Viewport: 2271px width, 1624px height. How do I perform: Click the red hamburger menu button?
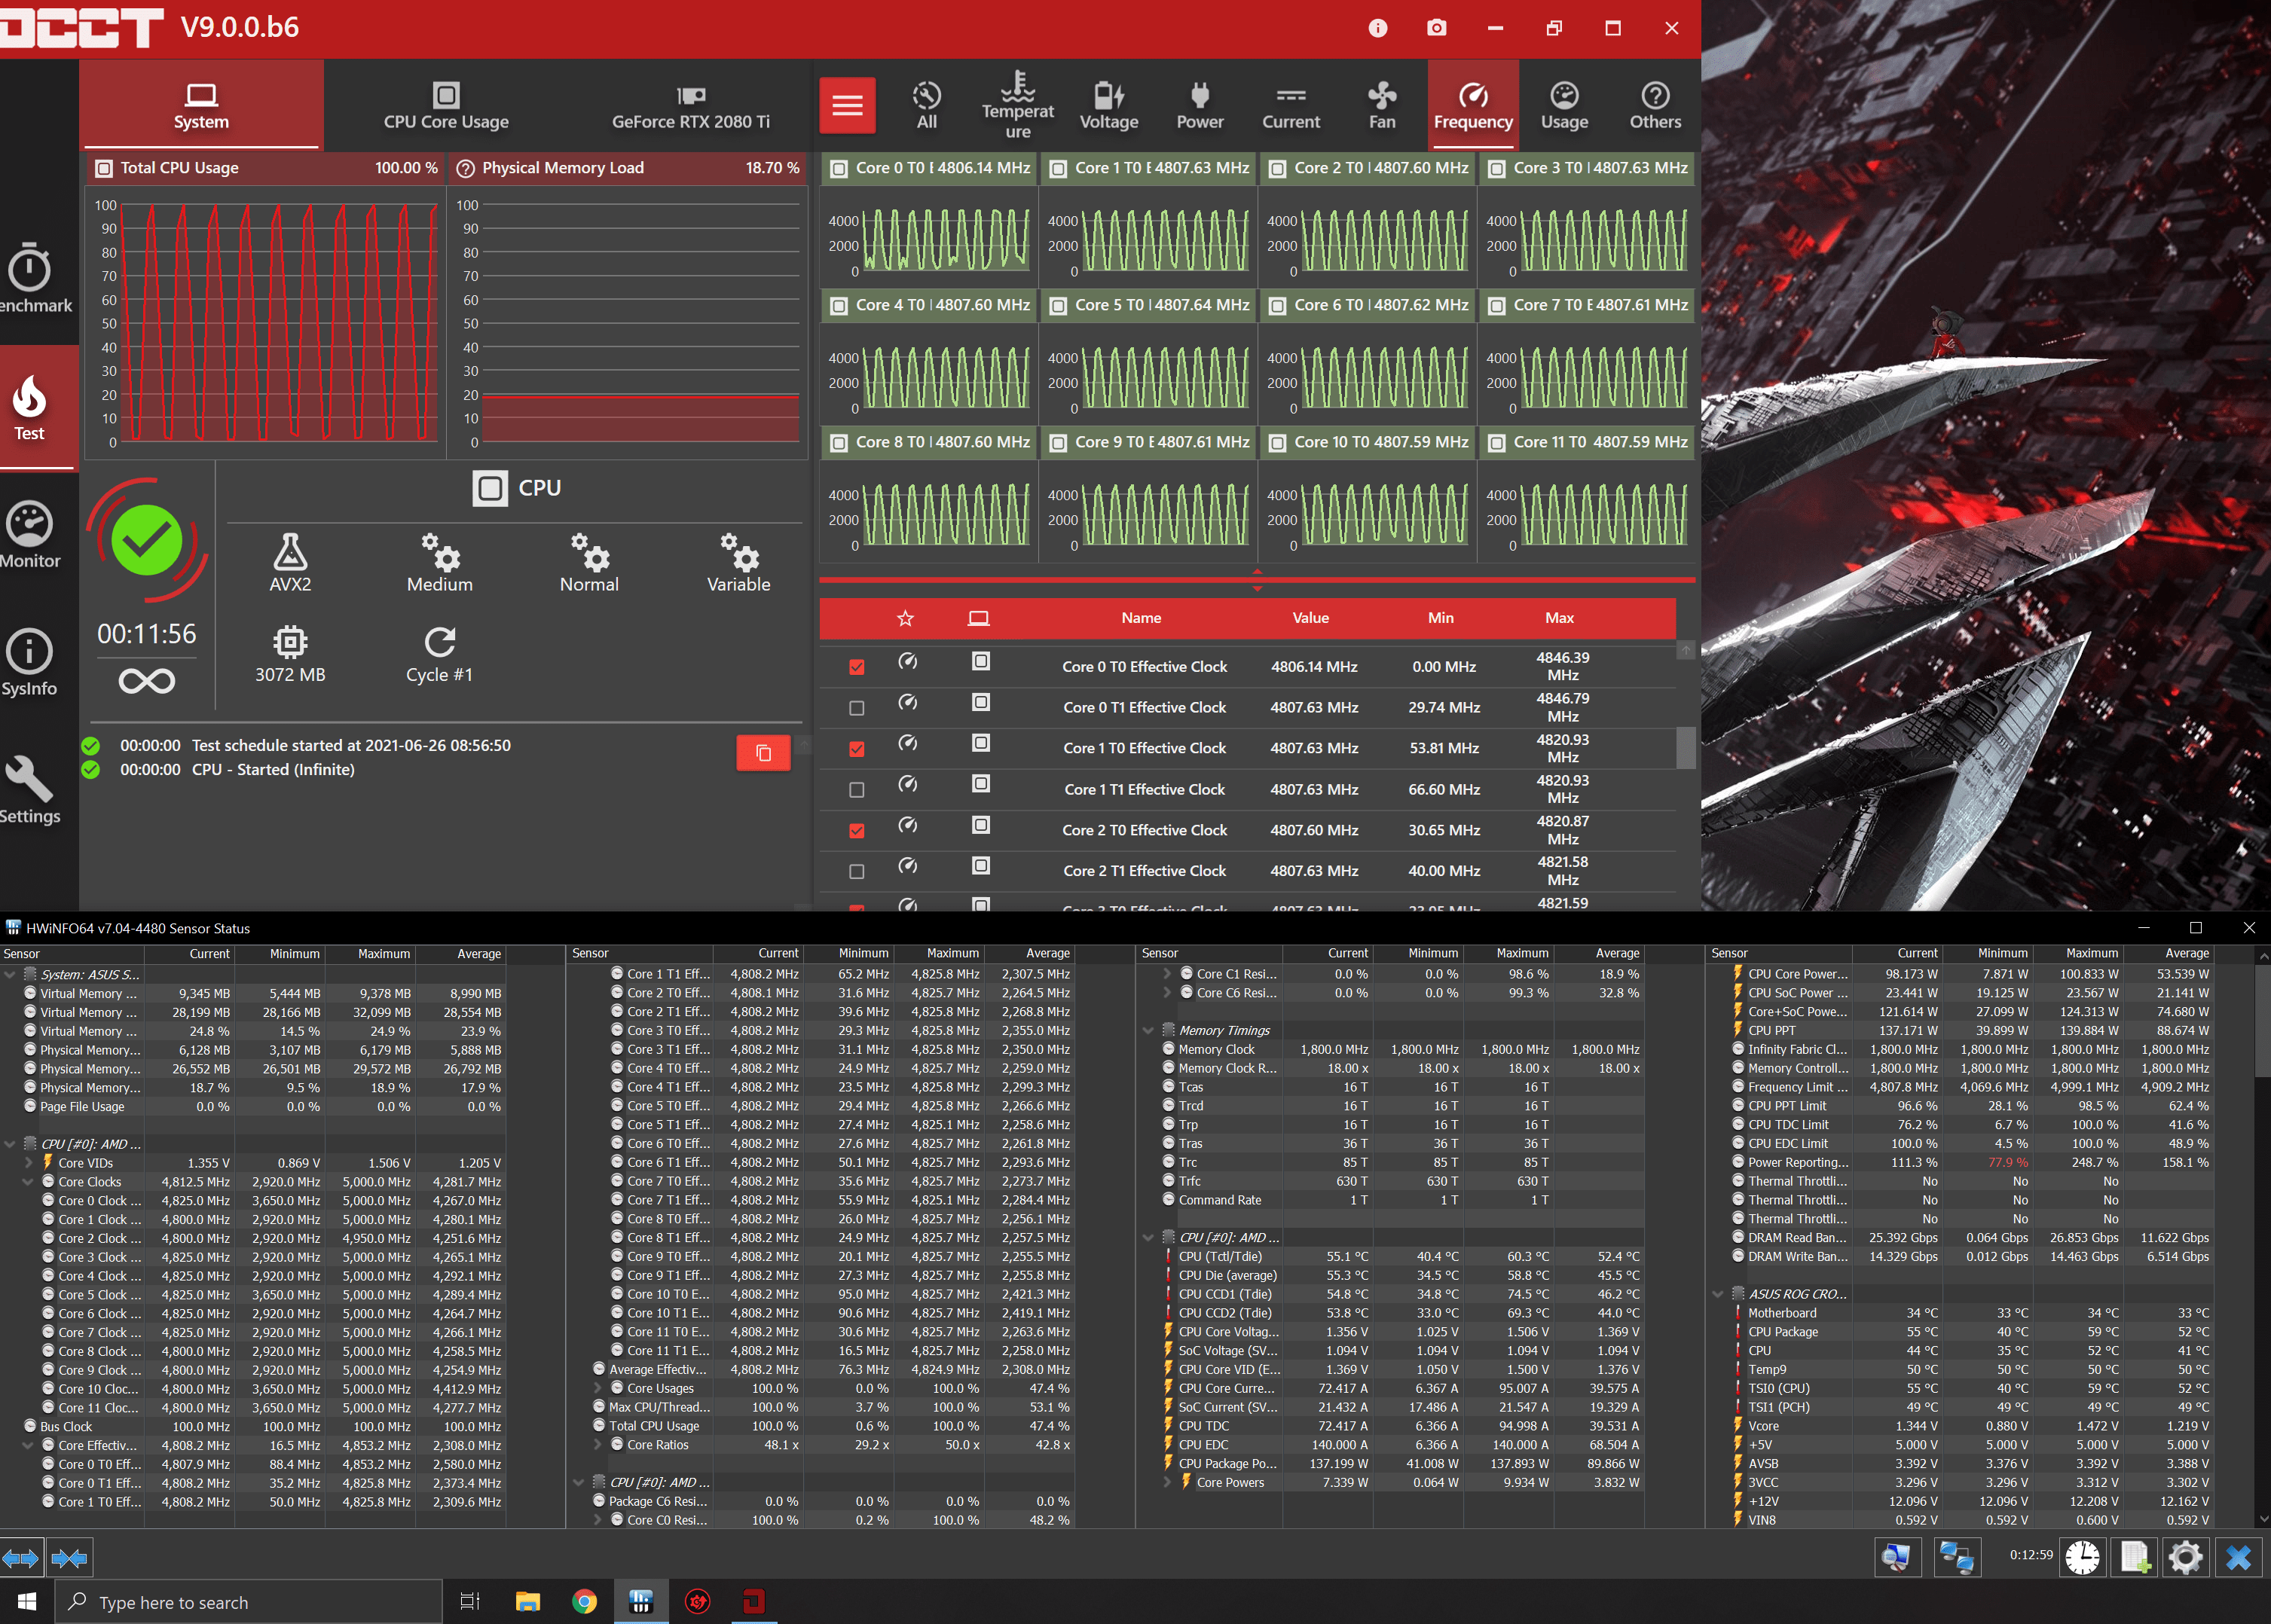(x=848, y=105)
